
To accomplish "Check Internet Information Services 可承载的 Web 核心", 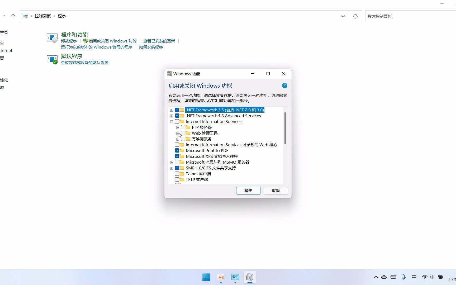I will click(177, 145).
